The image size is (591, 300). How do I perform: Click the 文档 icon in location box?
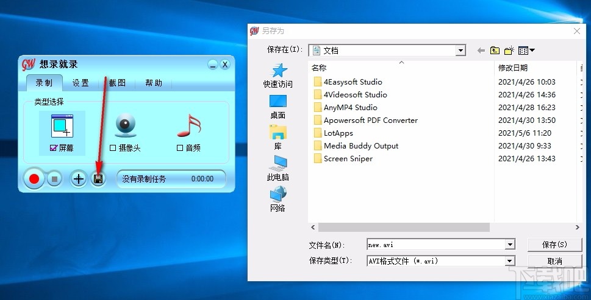[x=317, y=51]
